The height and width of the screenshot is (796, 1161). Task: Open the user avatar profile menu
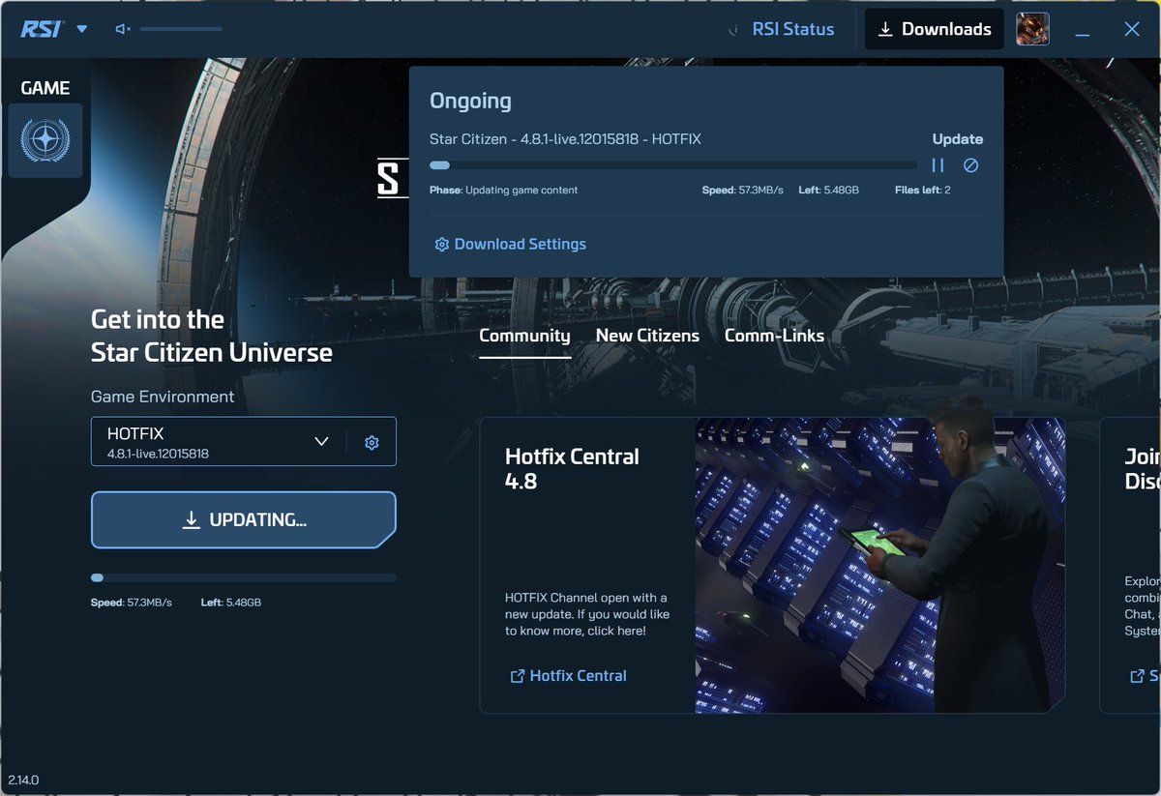(x=1032, y=29)
